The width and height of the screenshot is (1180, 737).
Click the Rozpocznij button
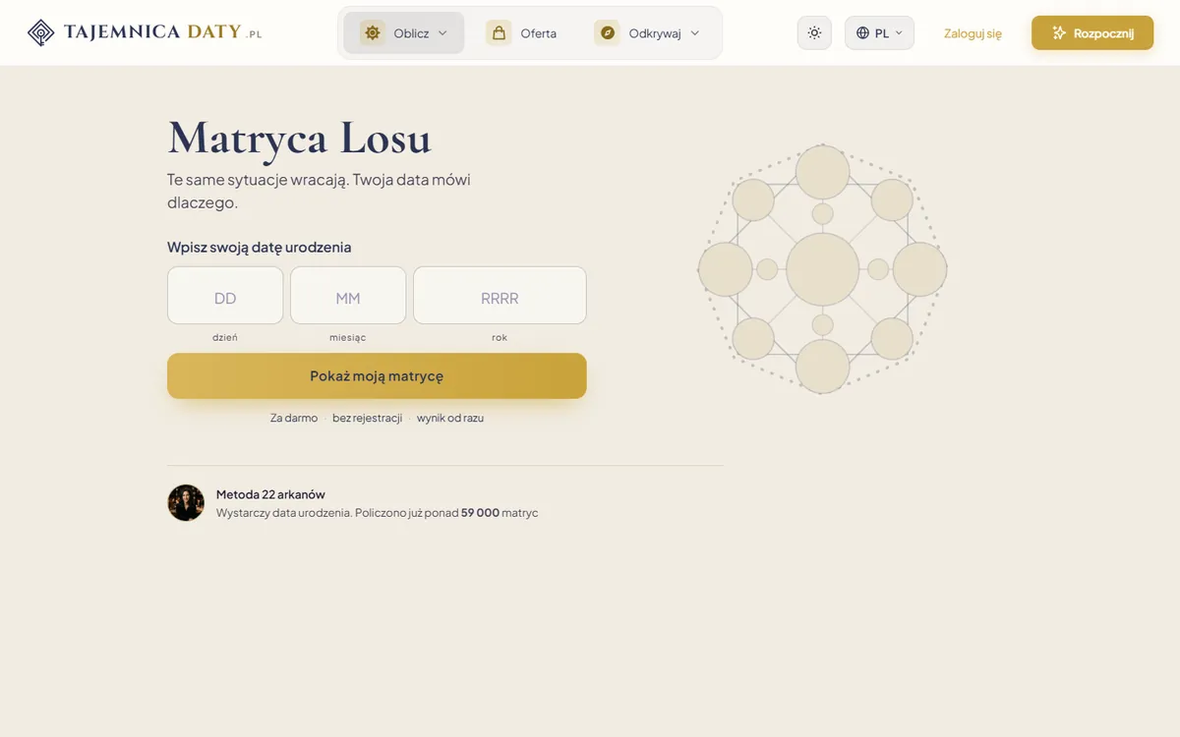point(1092,32)
